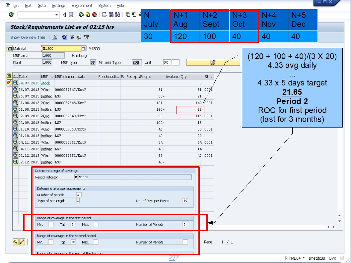Image resolution: width=351 pixels, height=263 pixels.
Task: Select the Find Next icon
Action: pyautogui.click(x=118, y=15)
